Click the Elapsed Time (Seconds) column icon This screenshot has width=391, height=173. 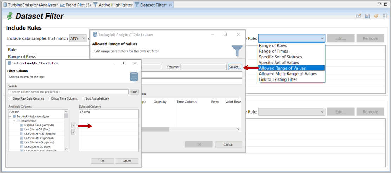click(22, 125)
